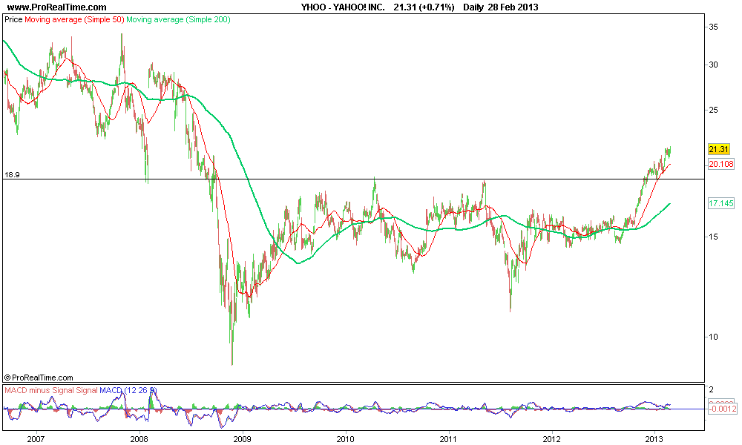Select Moving average (Simple 50) legend

click(x=74, y=19)
